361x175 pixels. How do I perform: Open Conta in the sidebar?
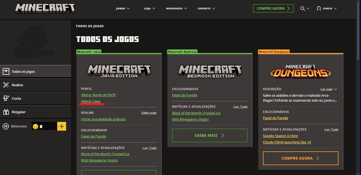(x=36, y=98)
